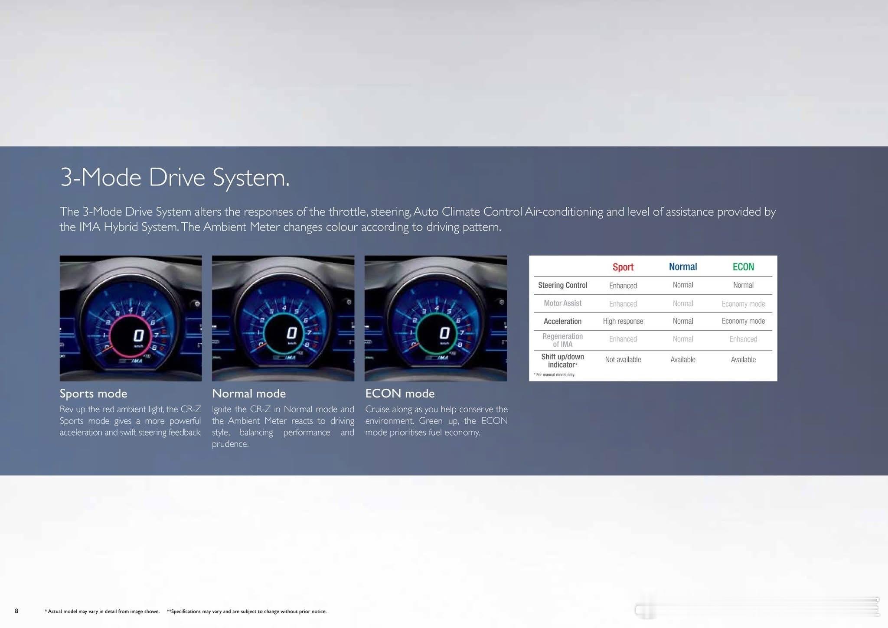The image size is (888, 628).
Task: Click the 'Motor Assist' row label
Action: point(562,303)
